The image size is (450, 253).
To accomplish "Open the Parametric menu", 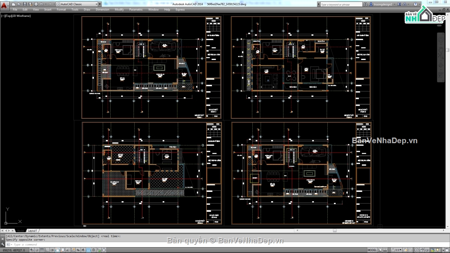I will [x=136, y=9].
